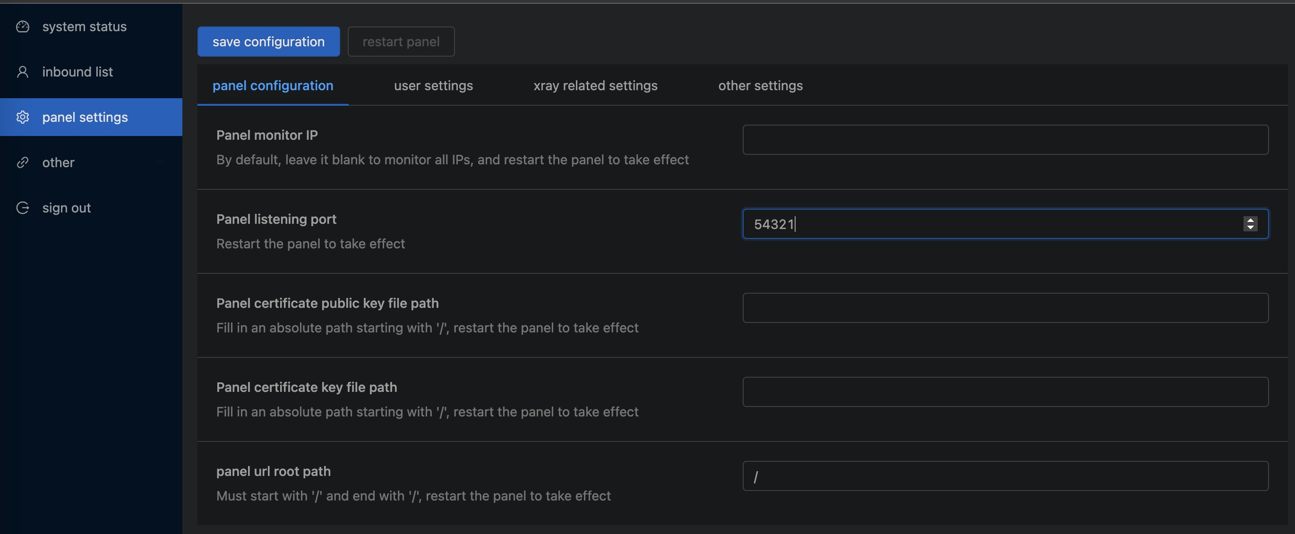The image size is (1295, 534).
Task: Navigate to system status
Action: click(84, 26)
